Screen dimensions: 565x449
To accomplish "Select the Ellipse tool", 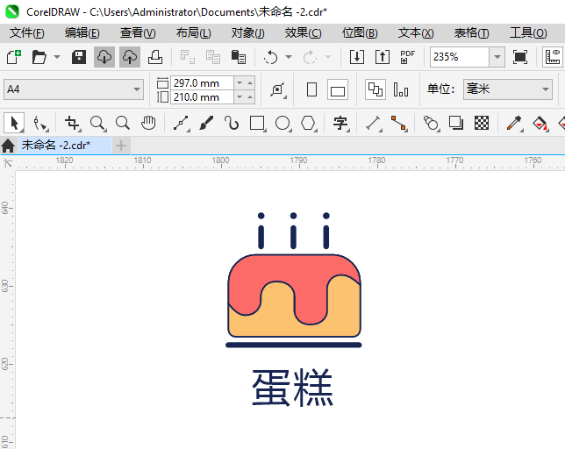I will (x=282, y=123).
